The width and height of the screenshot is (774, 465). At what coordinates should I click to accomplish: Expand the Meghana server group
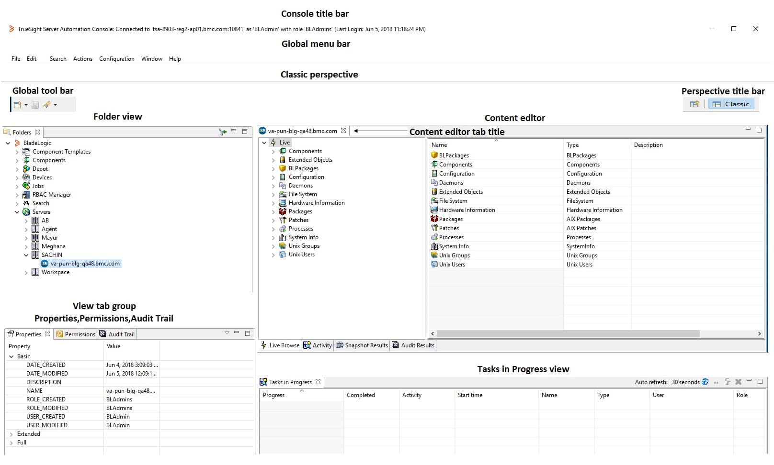26,246
